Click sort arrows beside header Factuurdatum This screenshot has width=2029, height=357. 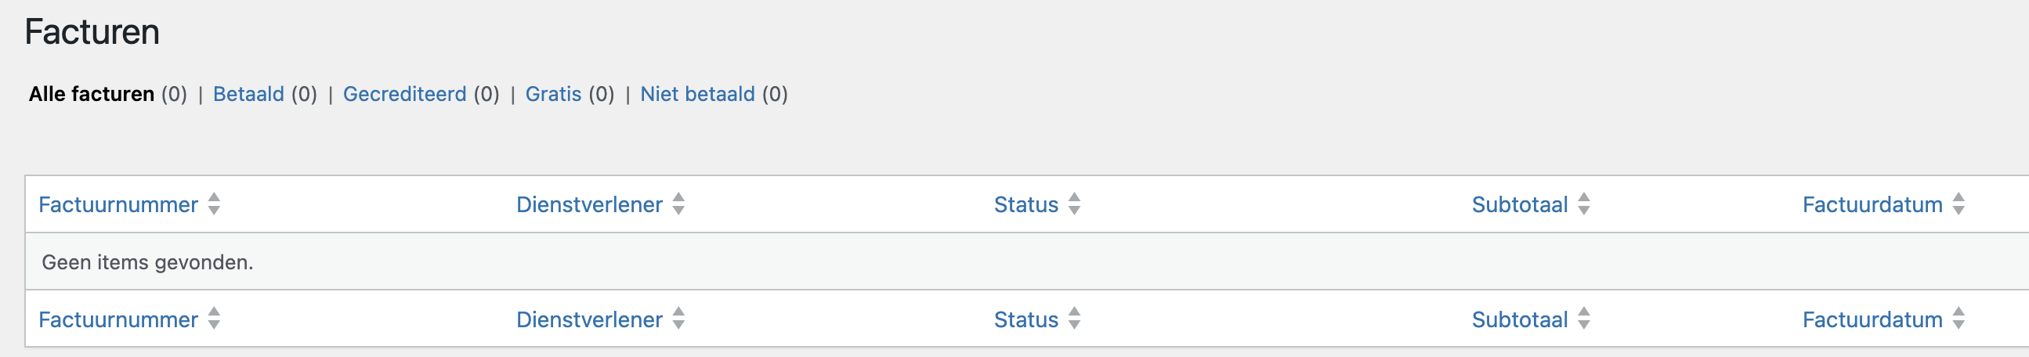click(x=1959, y=204)
